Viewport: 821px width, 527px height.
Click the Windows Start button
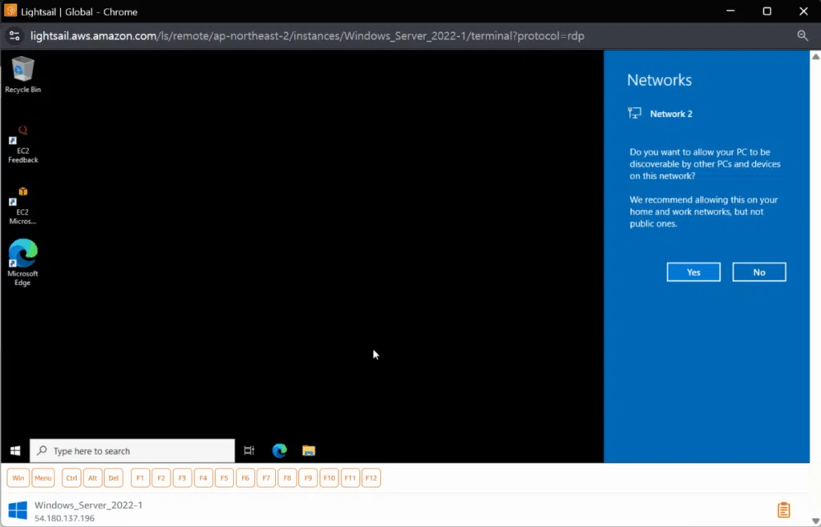[15, 451]
